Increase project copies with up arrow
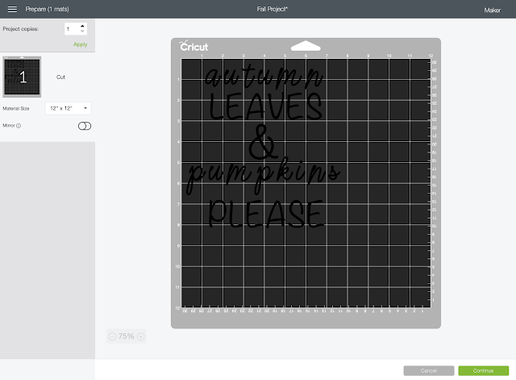The width and height of the screenshot is (516, 380). coord(82,26)
